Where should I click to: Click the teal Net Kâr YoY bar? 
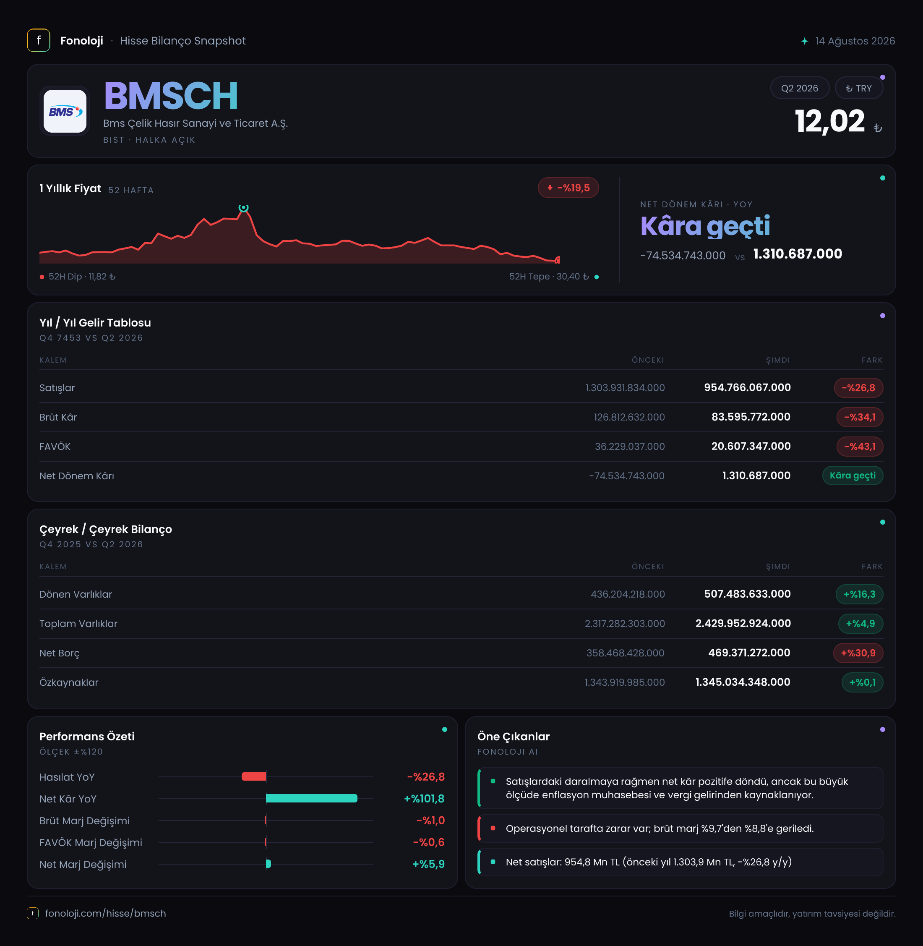(312, 799)
